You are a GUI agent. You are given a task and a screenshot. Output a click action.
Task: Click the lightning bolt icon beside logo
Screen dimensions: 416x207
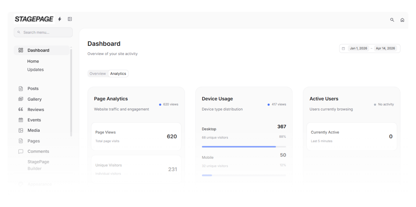point(60,19)
